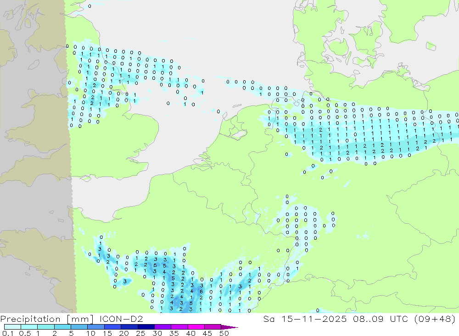Click the 0.5–1 mm legend swatch

coord(29,327)
